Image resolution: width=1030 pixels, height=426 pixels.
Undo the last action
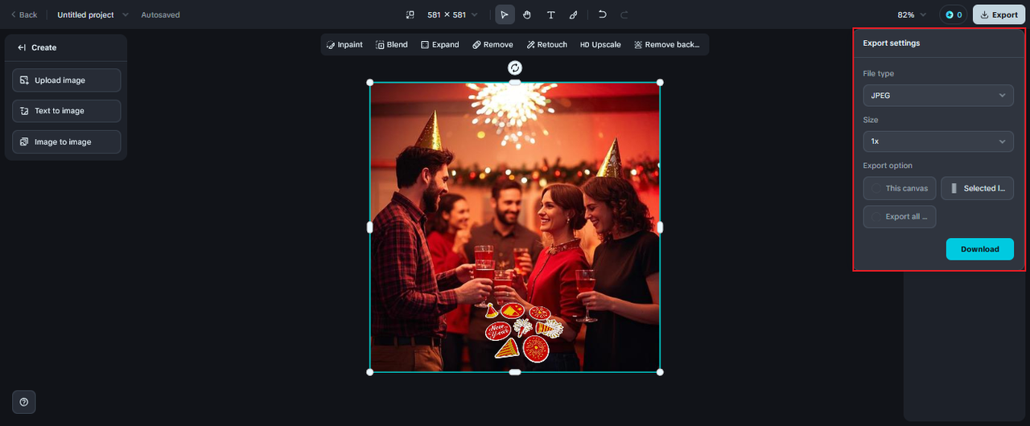click(602, 14)
